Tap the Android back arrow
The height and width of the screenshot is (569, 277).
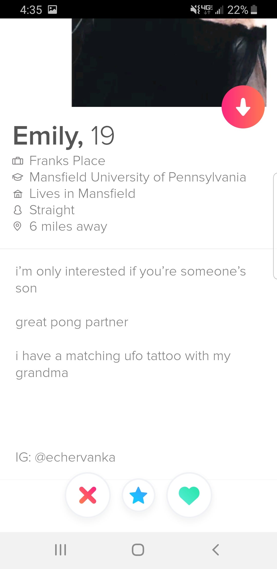pyautogui.click(x=215, y=550)
